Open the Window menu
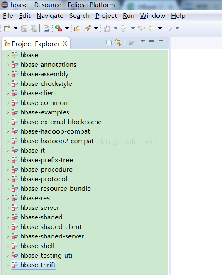Screen dimensions: 222x275 [x=153, y=16]
